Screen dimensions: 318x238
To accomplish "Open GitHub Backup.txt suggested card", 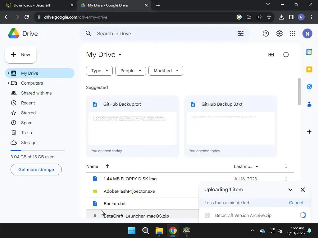I will coord(133,126).
